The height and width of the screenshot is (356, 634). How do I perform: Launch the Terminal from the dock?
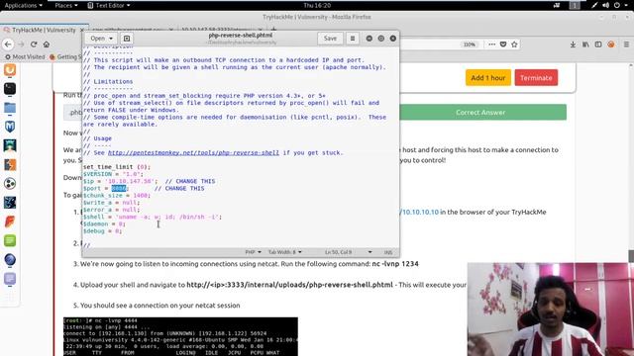point(10,89)
